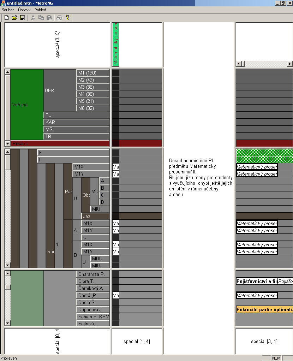Click the down arrow of the teachers list scrollbar
Viewport: 293px width, 361px height.
[7, 323]
